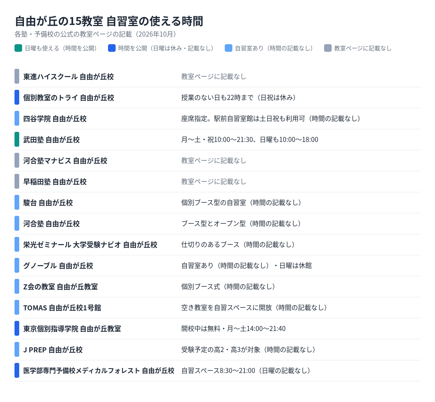Select row name 河合塾マナビス 自由が丘校
This screenshot has width=435, height=402.
(65, 160)
